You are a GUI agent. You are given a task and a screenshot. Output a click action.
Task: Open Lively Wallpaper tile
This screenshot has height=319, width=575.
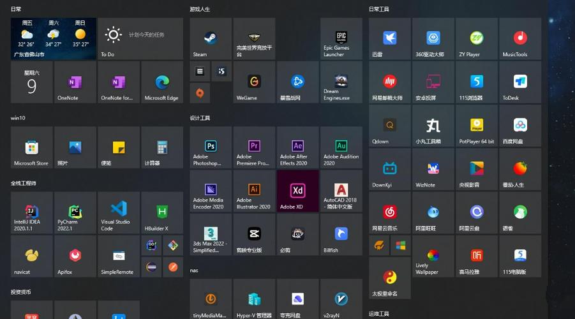(x=433, y=256)
